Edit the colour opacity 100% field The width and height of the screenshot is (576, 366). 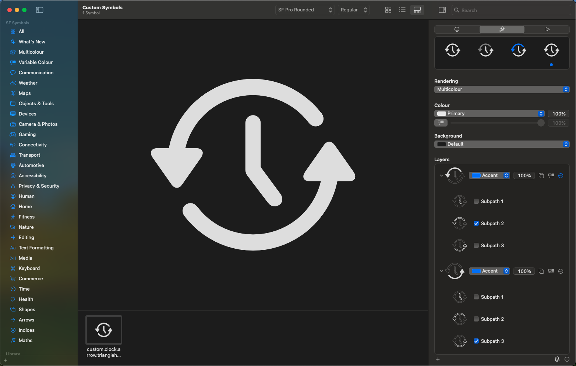559,114
